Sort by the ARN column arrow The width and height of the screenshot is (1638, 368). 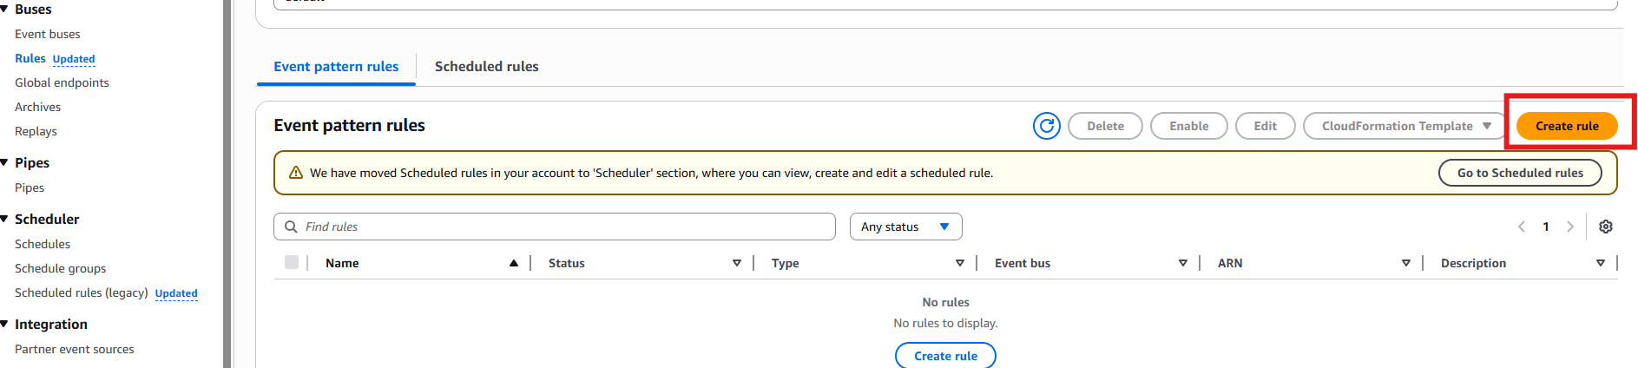click(1405, 263)
